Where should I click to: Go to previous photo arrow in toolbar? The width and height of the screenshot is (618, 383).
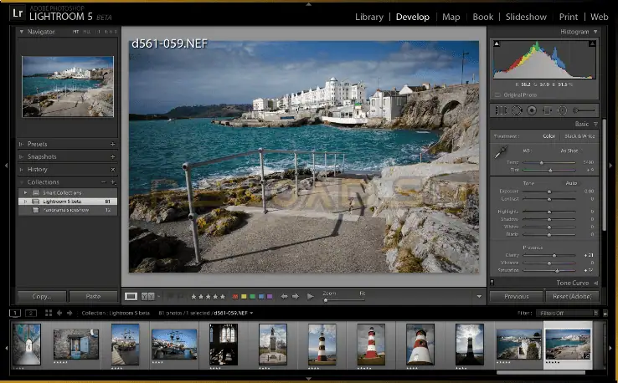click(x=284, y=296)
